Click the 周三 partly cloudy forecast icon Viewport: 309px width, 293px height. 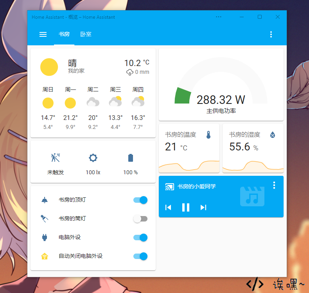click(115, 101)
